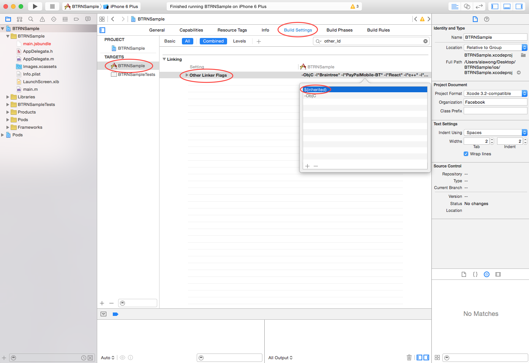Show only the console pane
Image resolution: width=529 pixels, height=363 pixels.
pyautogui.click(x=426, y=357)
